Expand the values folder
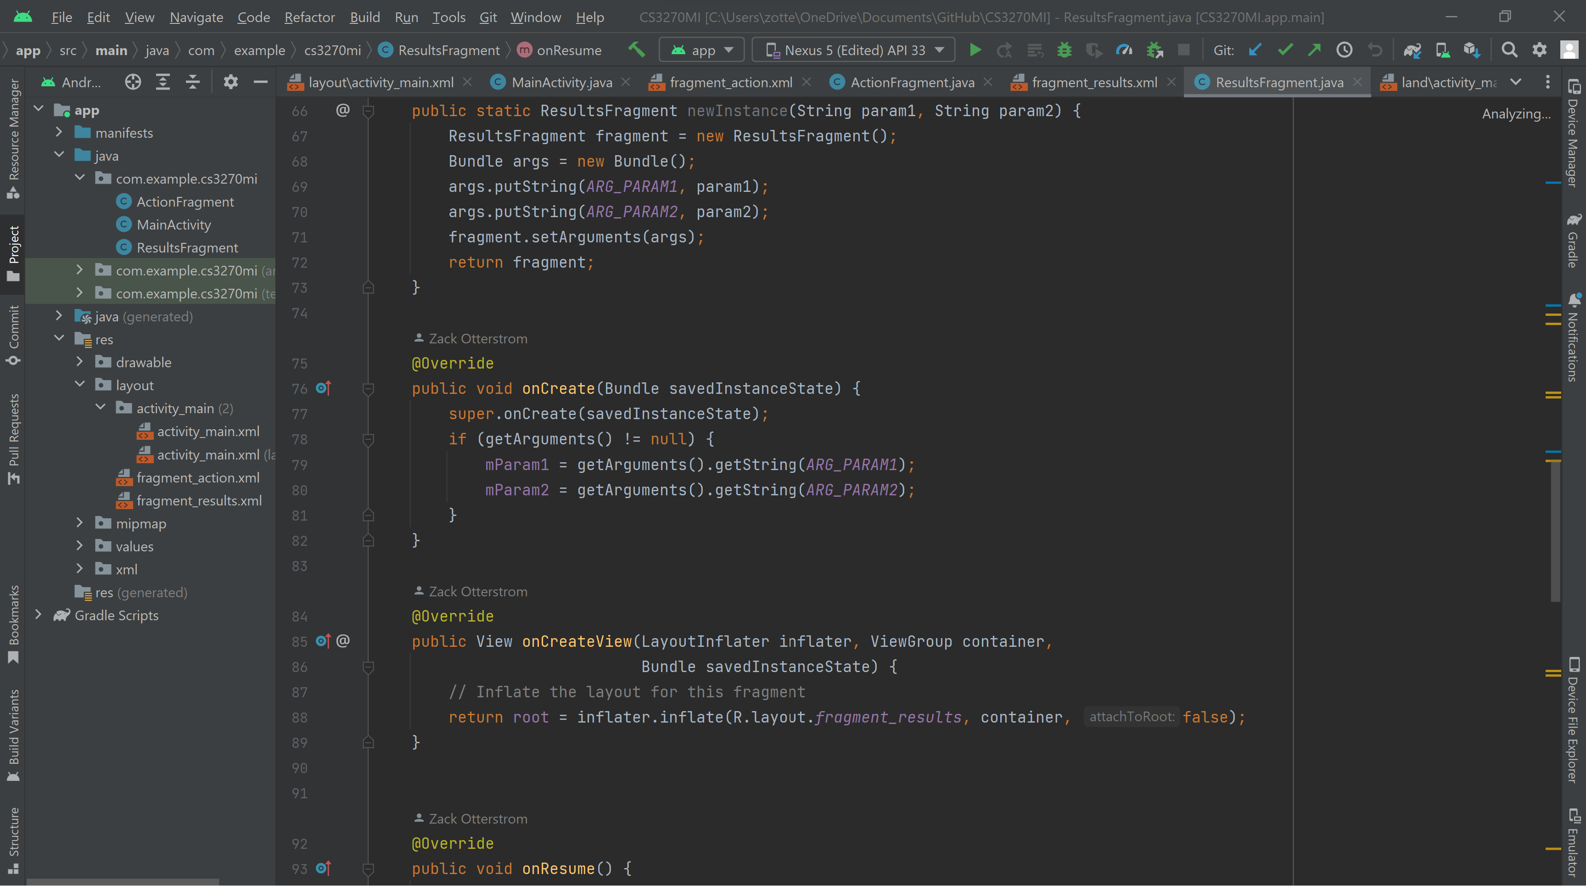The image size is (1586, 886). (x=79, y=546)
